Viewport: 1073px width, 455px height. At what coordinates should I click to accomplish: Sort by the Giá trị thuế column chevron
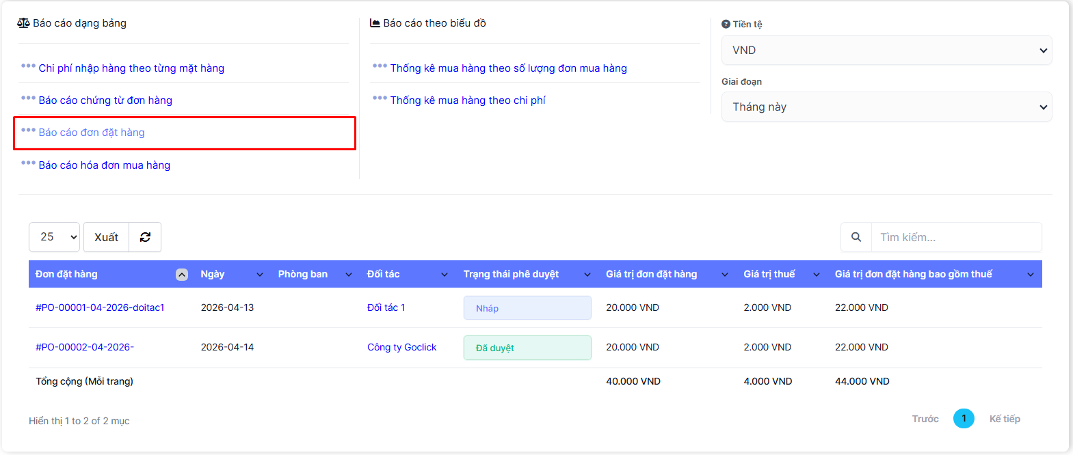coord(816,275)
